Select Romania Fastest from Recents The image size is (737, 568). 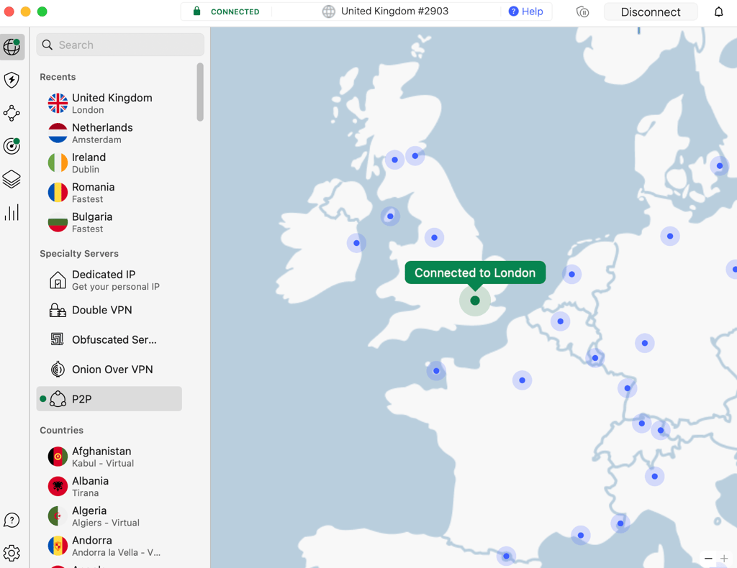tap(109, 193)
